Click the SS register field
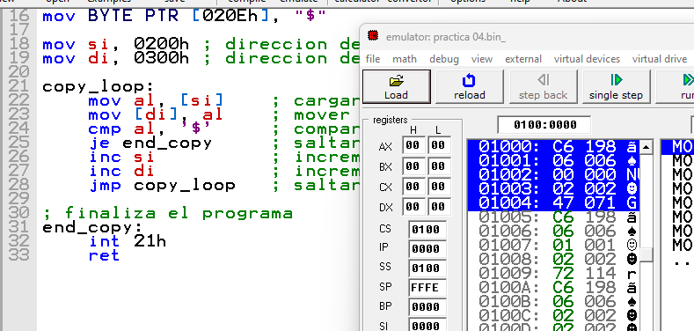This screenshot has height=331, width=694. 427,268
